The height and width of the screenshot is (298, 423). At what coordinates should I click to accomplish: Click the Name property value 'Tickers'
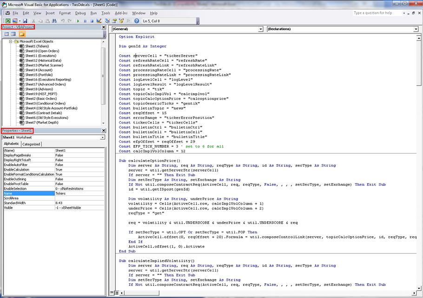[x=79, y=193]
